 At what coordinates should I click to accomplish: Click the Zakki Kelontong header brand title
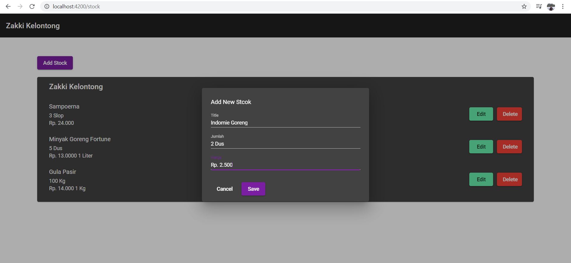(x=33, y=26)
